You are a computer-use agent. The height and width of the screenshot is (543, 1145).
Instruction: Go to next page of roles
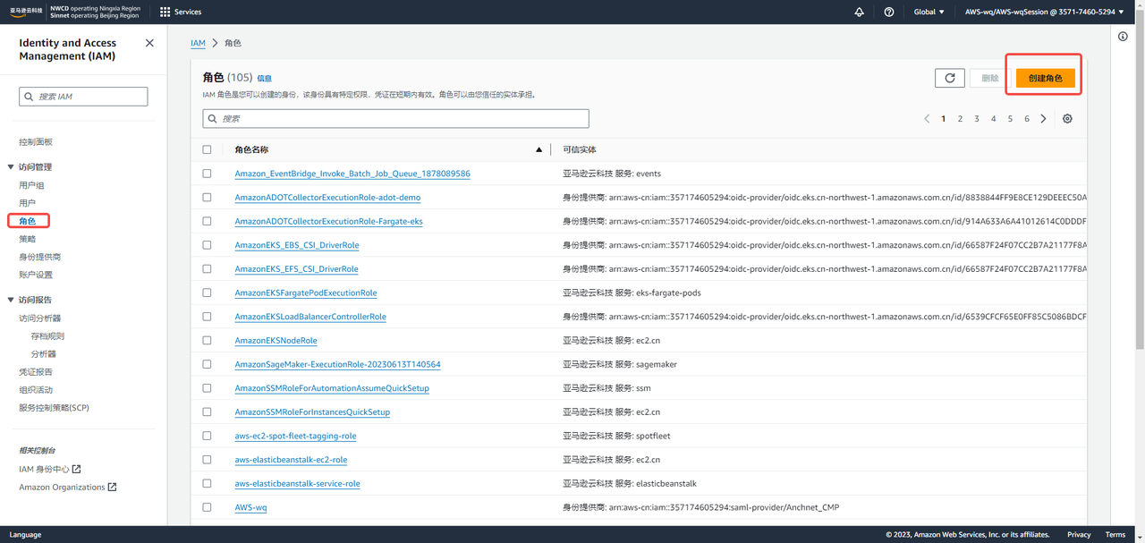click(1043, 118)
